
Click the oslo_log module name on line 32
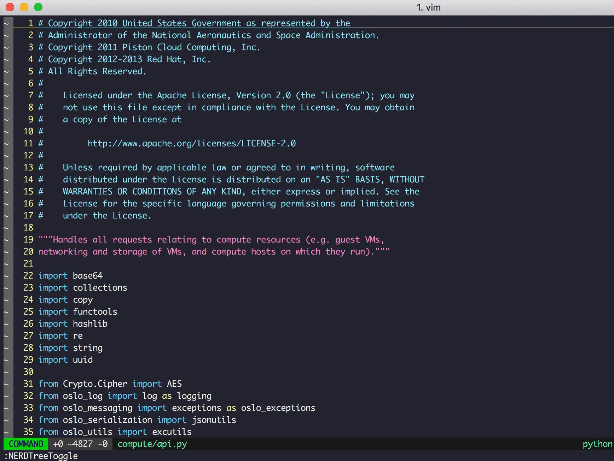[83, 396]
